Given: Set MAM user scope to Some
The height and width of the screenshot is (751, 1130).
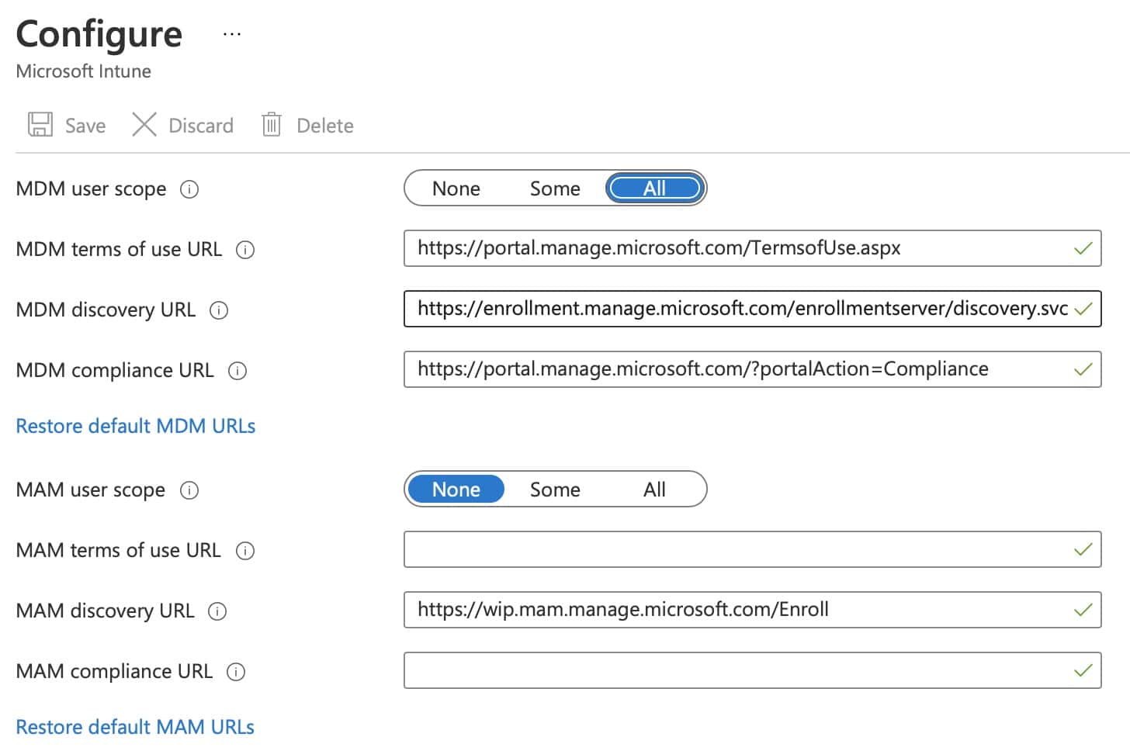Looking at the screenshot, I should click(x=555, y=490).
